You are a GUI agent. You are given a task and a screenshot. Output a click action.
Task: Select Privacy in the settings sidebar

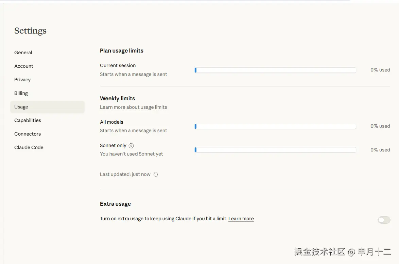click(x=22, y=80)
